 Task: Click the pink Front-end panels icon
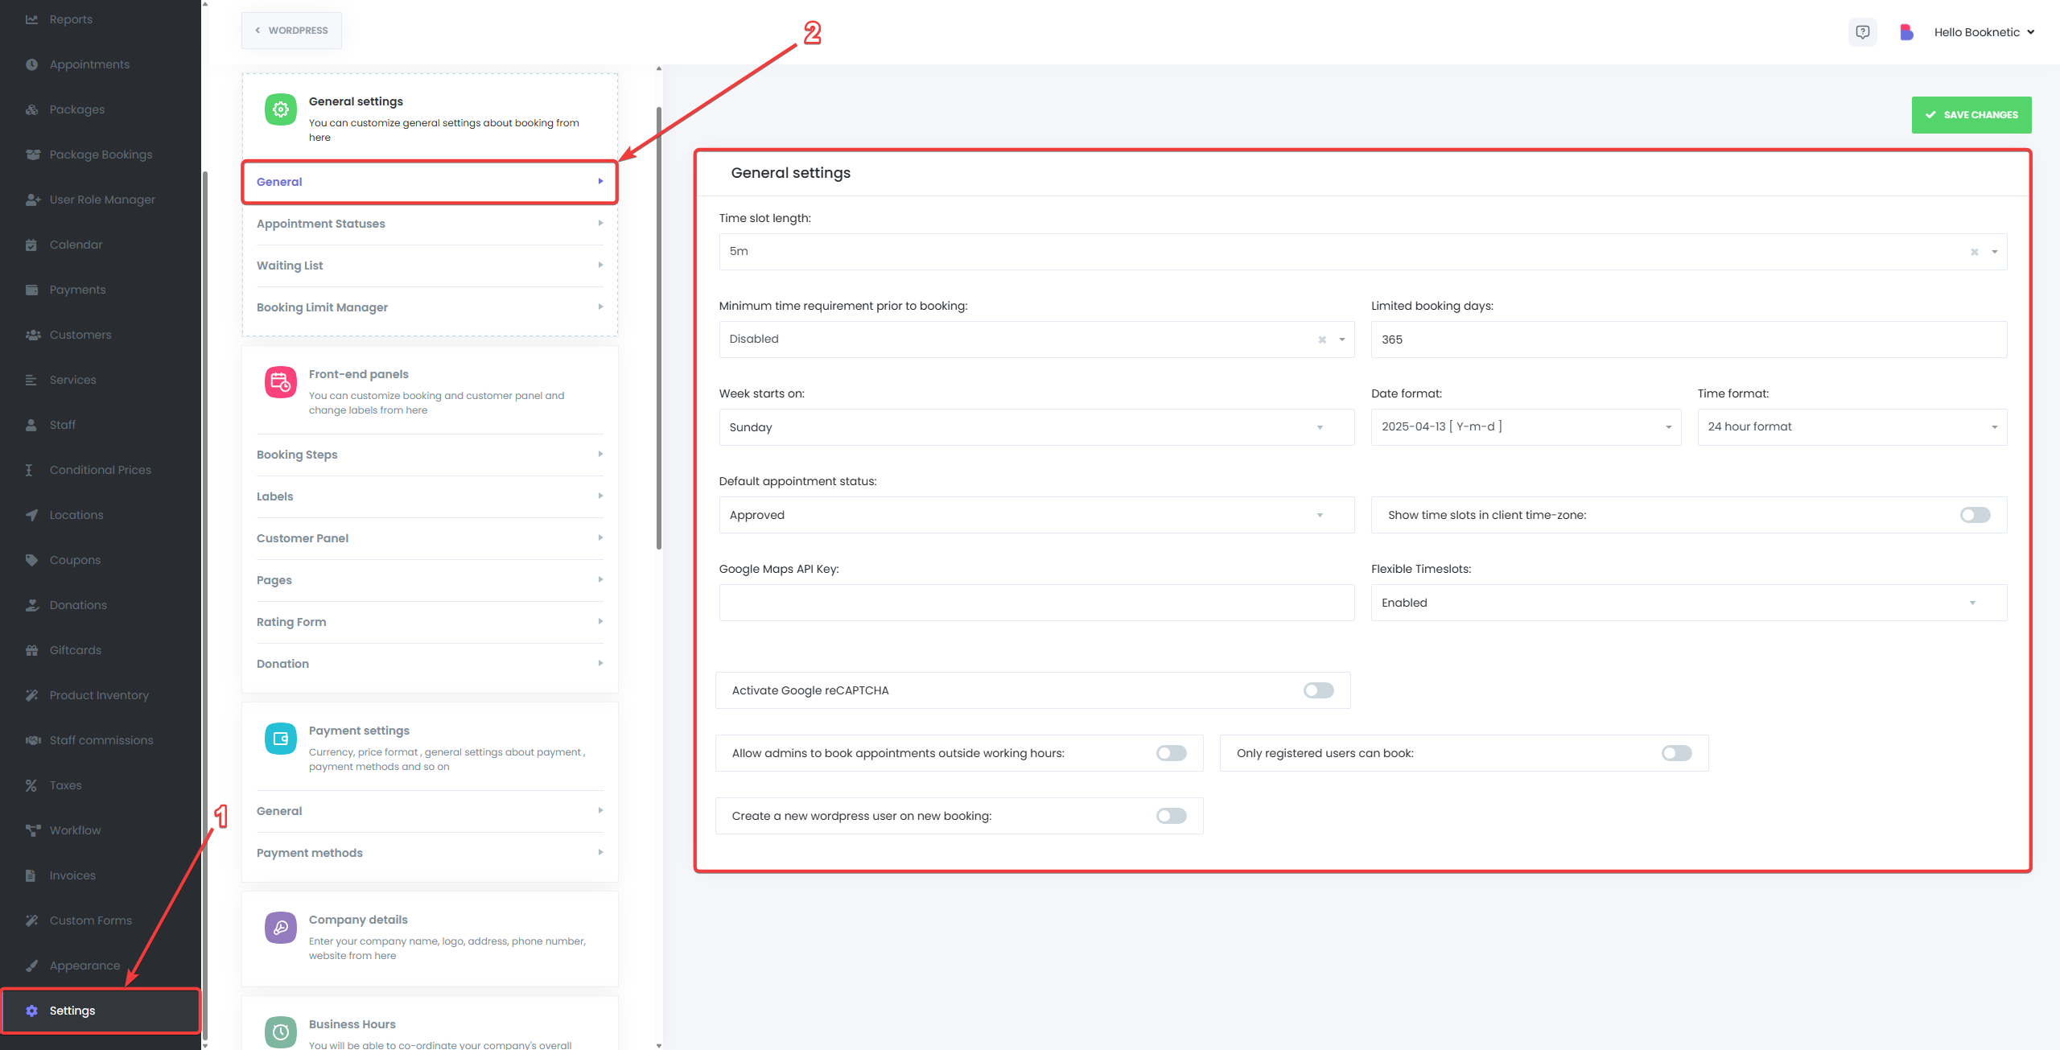pos(280,382)
